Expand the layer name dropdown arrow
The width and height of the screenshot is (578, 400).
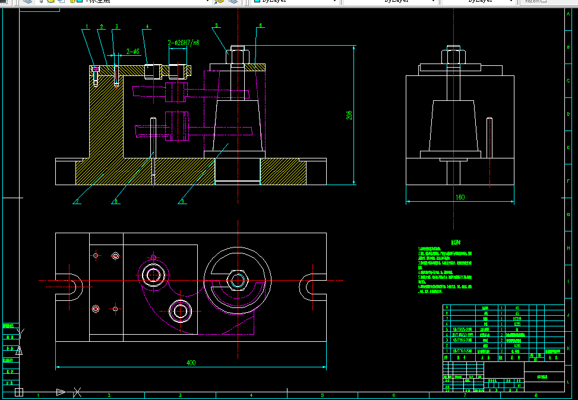(x=207, y=1)
